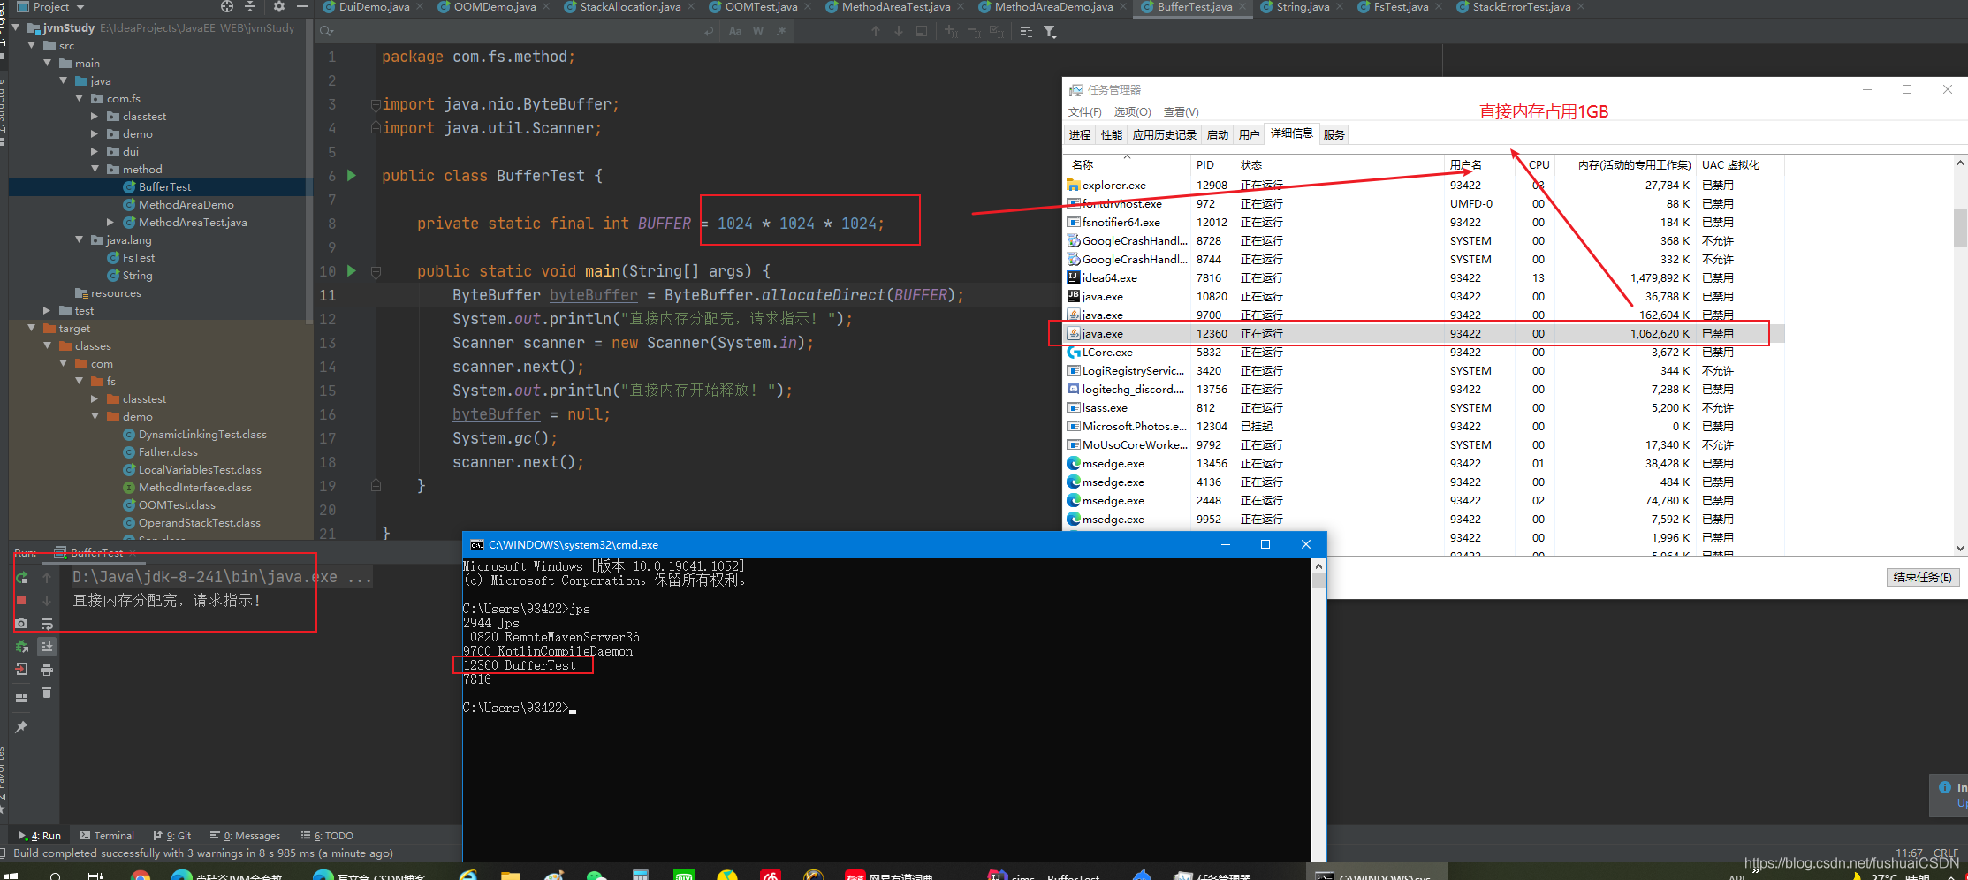Image resolution: width=1968 pixels, height=880 pixels.
Task: Go to next occurrence arrow in find bar
Action: [x=899, y=31]
